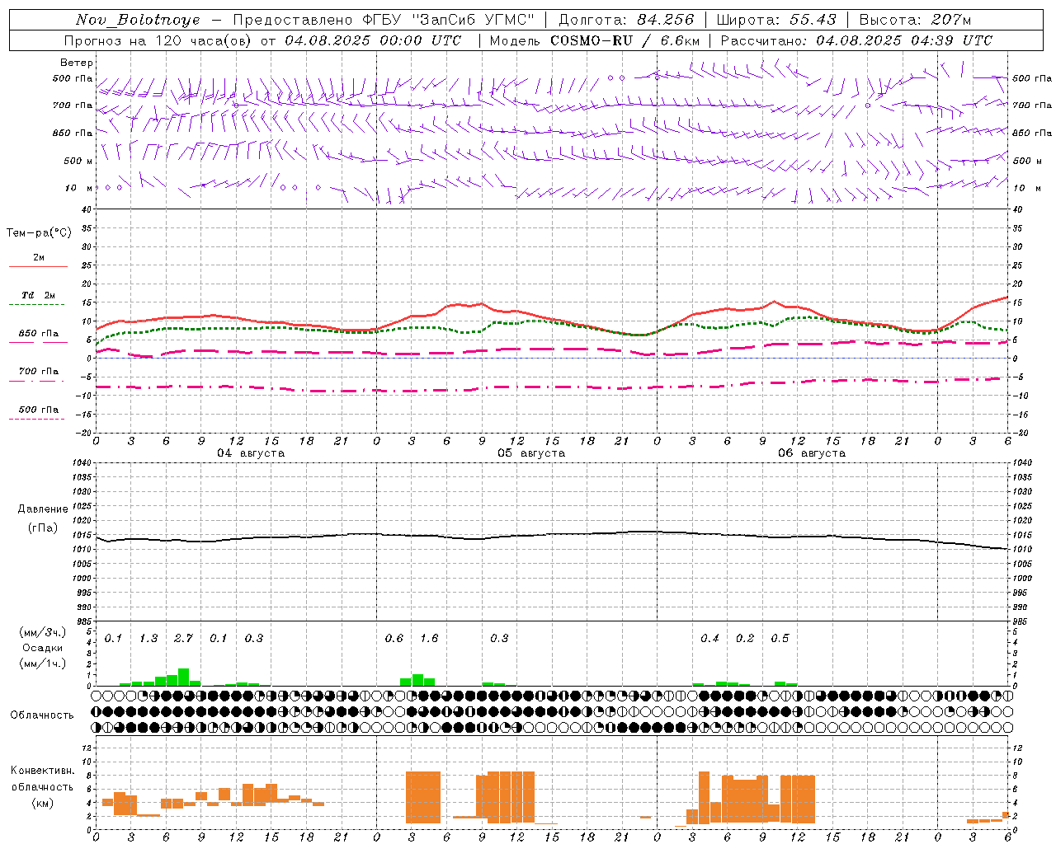Image resolution: width=1056 pixels, height=844 pixels.
Task: Click the precipitation total 0.4
Action: click(709, 638)
